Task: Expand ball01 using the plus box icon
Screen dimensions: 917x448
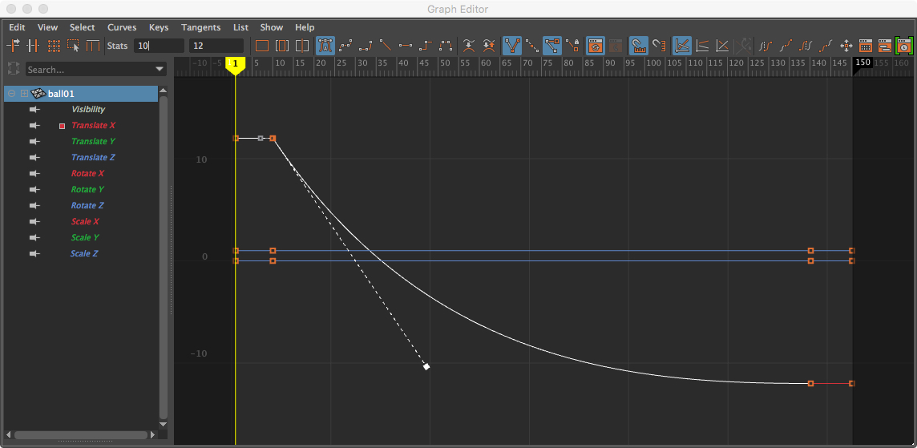Action: (24, 94)
